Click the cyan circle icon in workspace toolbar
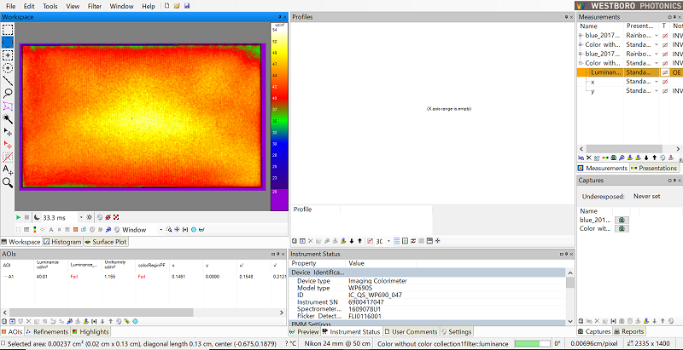 click(x=194, y=230)
